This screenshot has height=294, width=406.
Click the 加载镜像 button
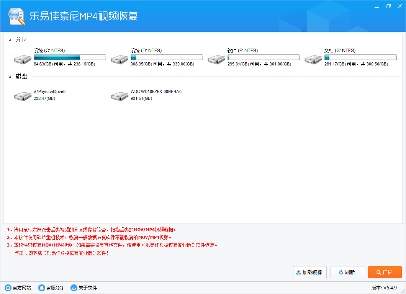click(x=310, y=272)
